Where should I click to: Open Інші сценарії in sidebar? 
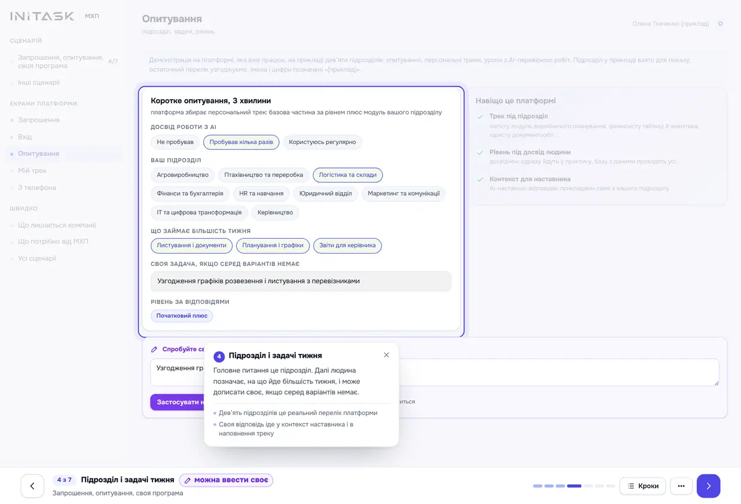click(39, 82)
